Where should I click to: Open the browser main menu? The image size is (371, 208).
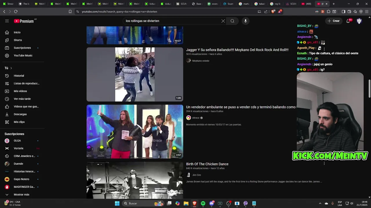tap(367, 12)
